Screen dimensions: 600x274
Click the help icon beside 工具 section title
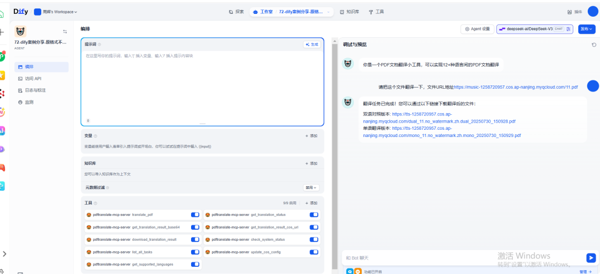point(96,204)
